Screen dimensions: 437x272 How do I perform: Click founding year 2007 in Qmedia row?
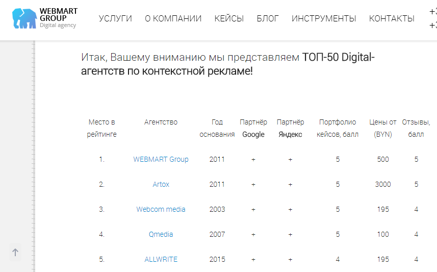click(217, 234)
